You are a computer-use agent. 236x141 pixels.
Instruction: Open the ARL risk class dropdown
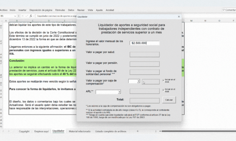[x=119, y=92]
